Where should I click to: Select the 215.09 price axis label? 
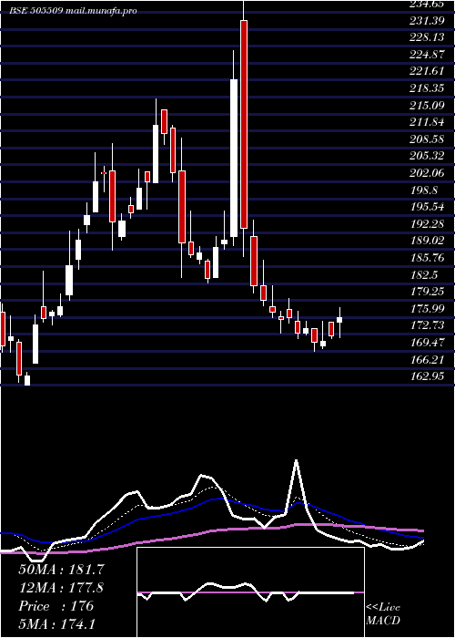tap(427, 106)
